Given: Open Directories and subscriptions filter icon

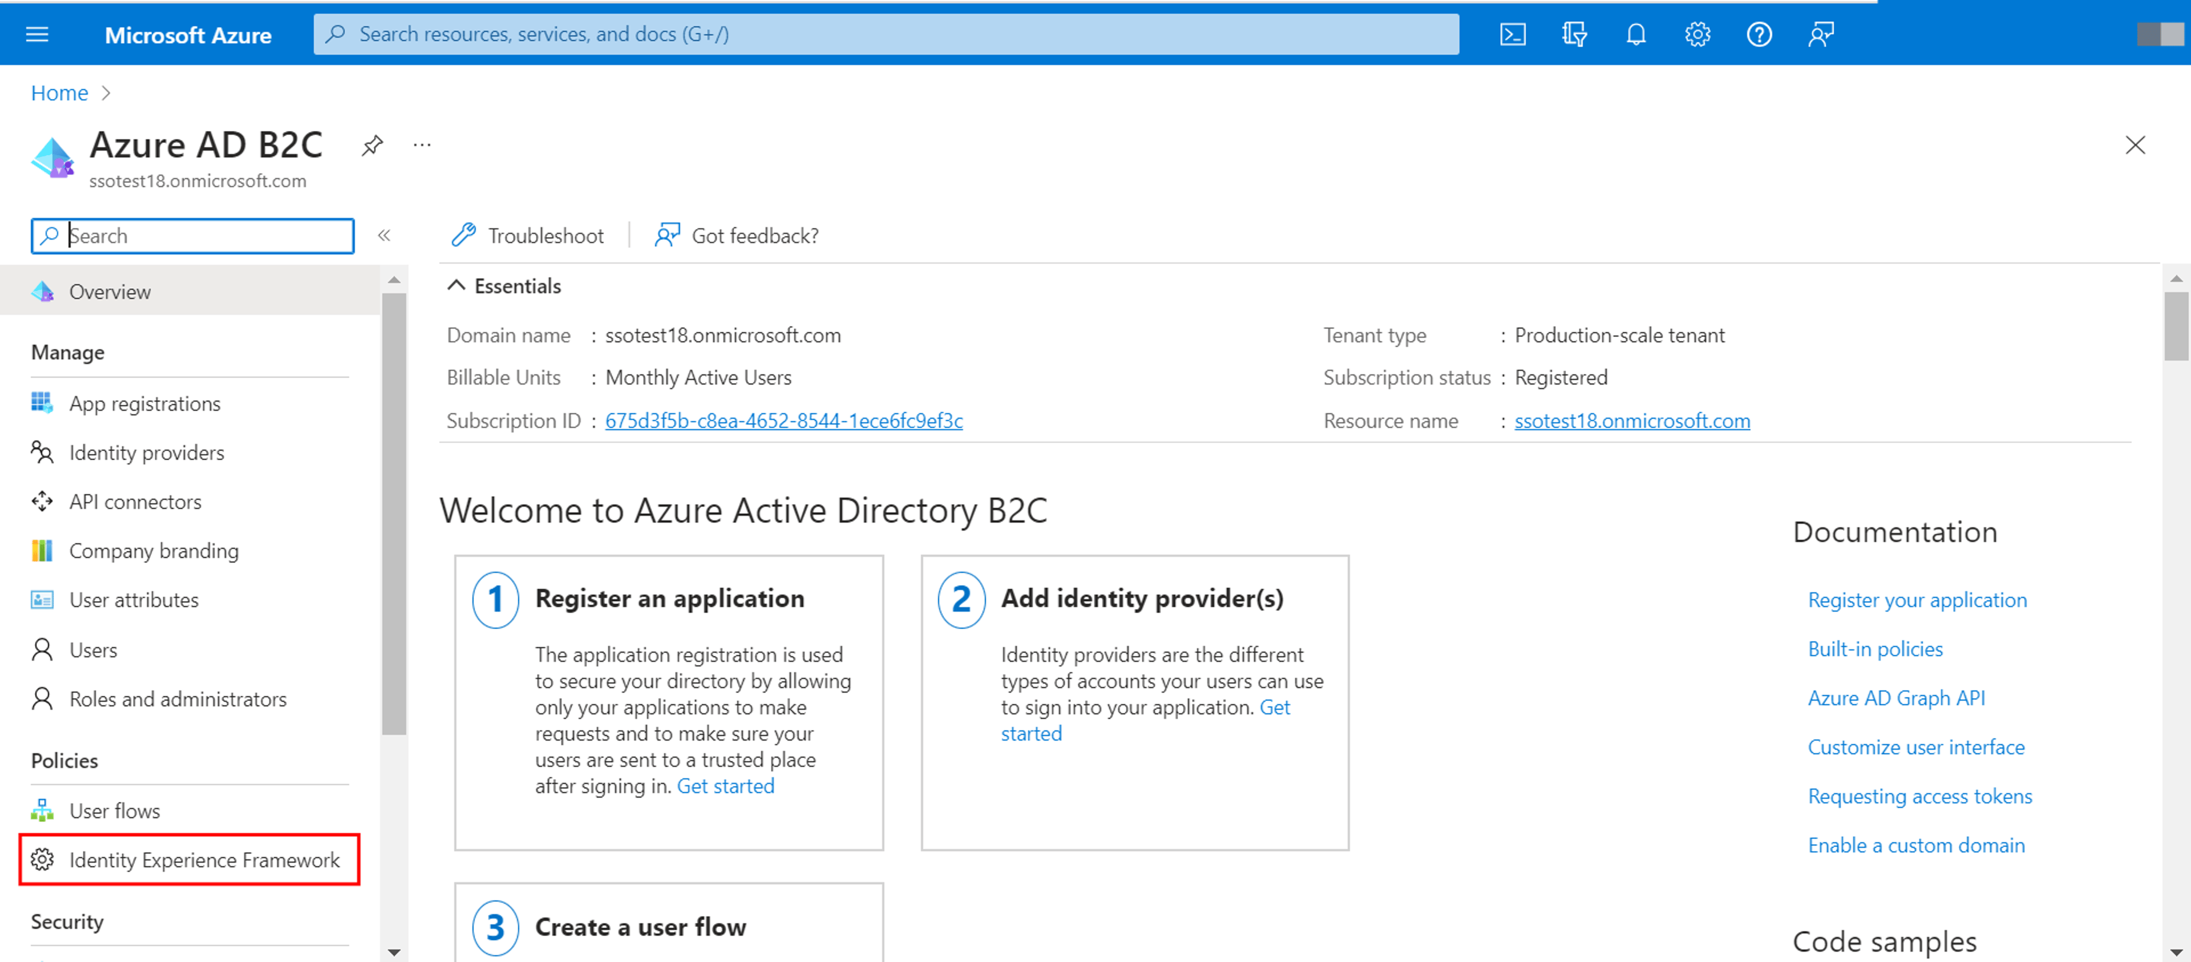Looking at the screenshot, I should coord(1574,34).
